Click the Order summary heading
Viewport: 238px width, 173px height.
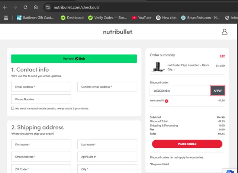click(x=162, y=55)
